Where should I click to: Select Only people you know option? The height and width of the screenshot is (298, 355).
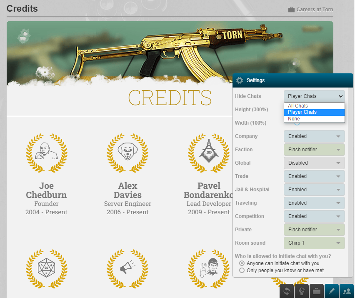click(x=242, y=270)
